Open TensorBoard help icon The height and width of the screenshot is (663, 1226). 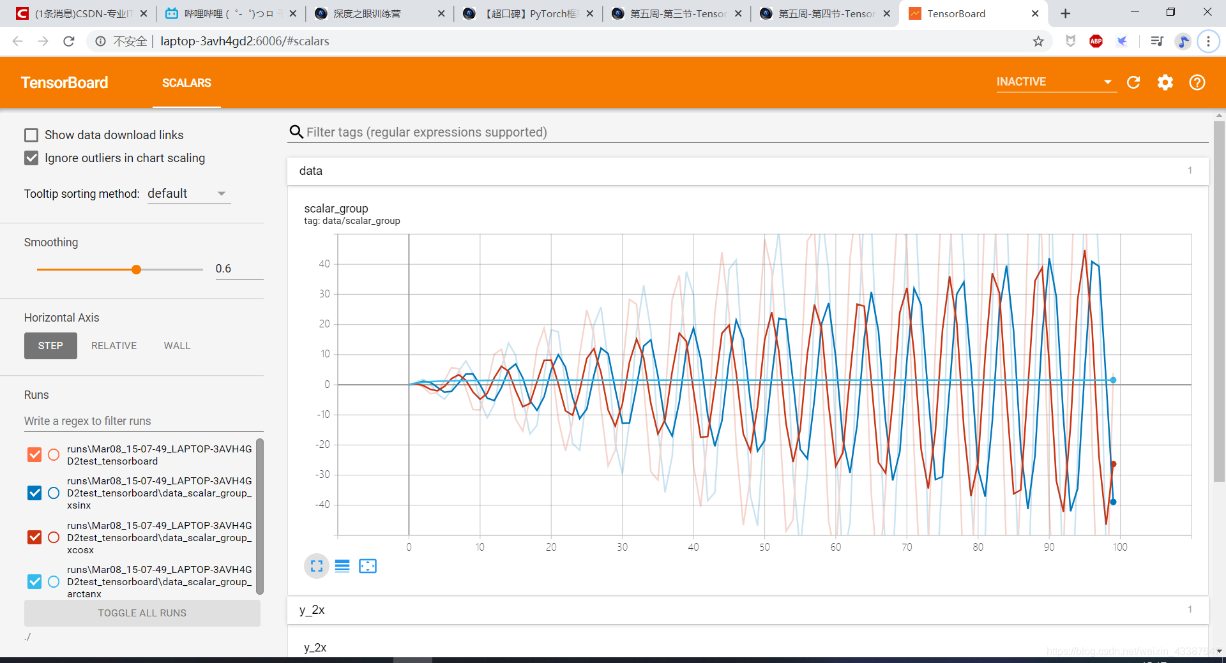click(x=1197, y=82)
